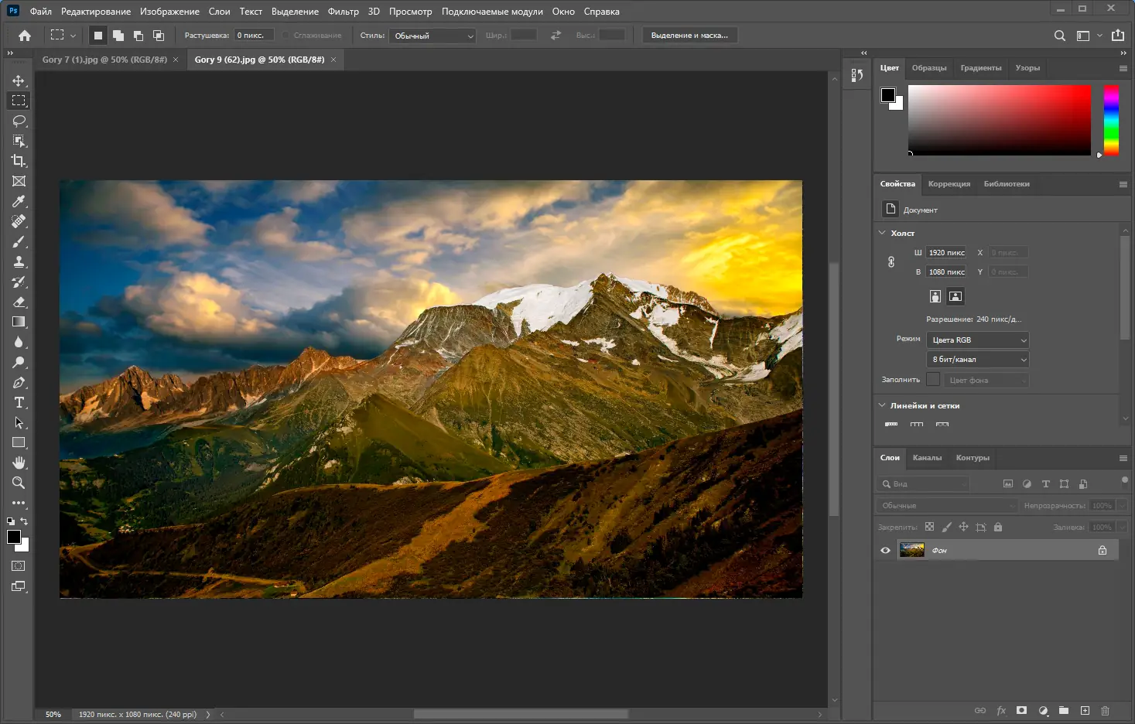The width and height of the screenshot is (1135, 724).
Task: Toggle lock all on the layer
Action: click(998, 527)
